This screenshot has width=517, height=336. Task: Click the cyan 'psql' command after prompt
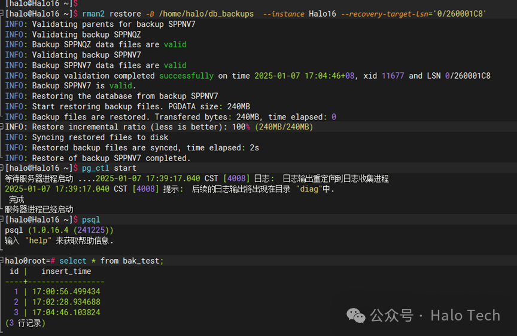click(91, 220)
